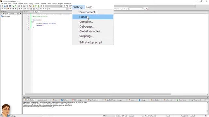Viewport: 209px width, 117px height.
Task: Click the Cut toolbar icon
Action: tap(19, 6)
